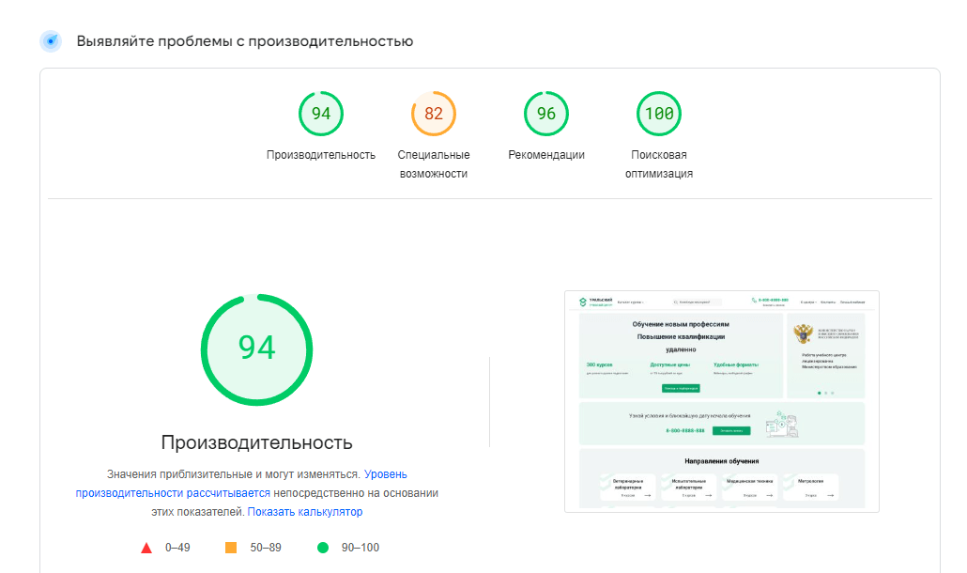Open the Performance score gauge showing 94

point(321,114)
